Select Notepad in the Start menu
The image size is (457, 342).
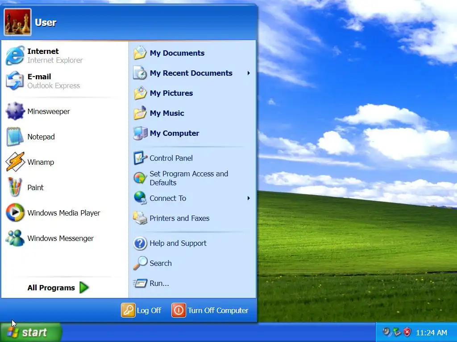[65, 136]
